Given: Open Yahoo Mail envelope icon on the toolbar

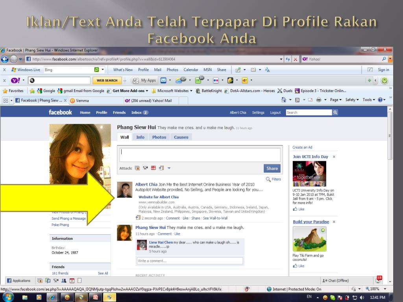Looking at the screenshot, I should (x=163, y=80).
